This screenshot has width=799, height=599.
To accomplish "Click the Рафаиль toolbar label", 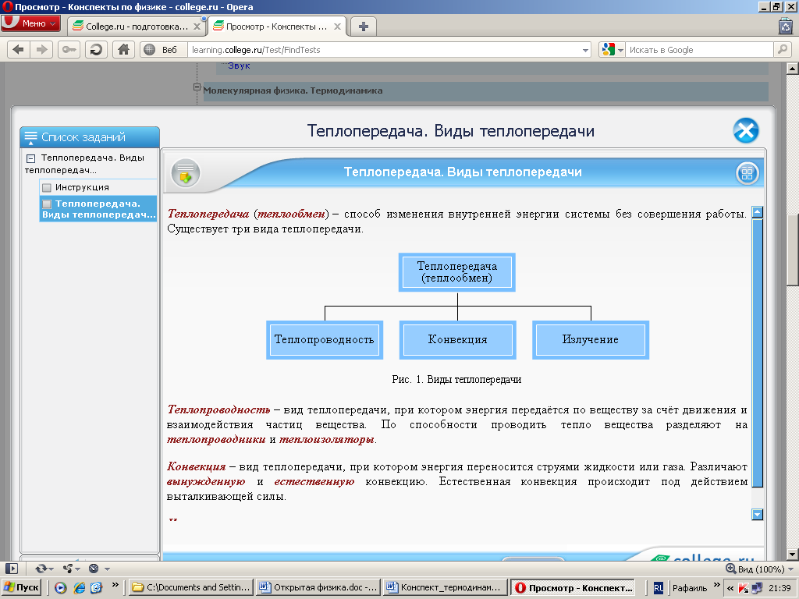I will pos(690,588).
